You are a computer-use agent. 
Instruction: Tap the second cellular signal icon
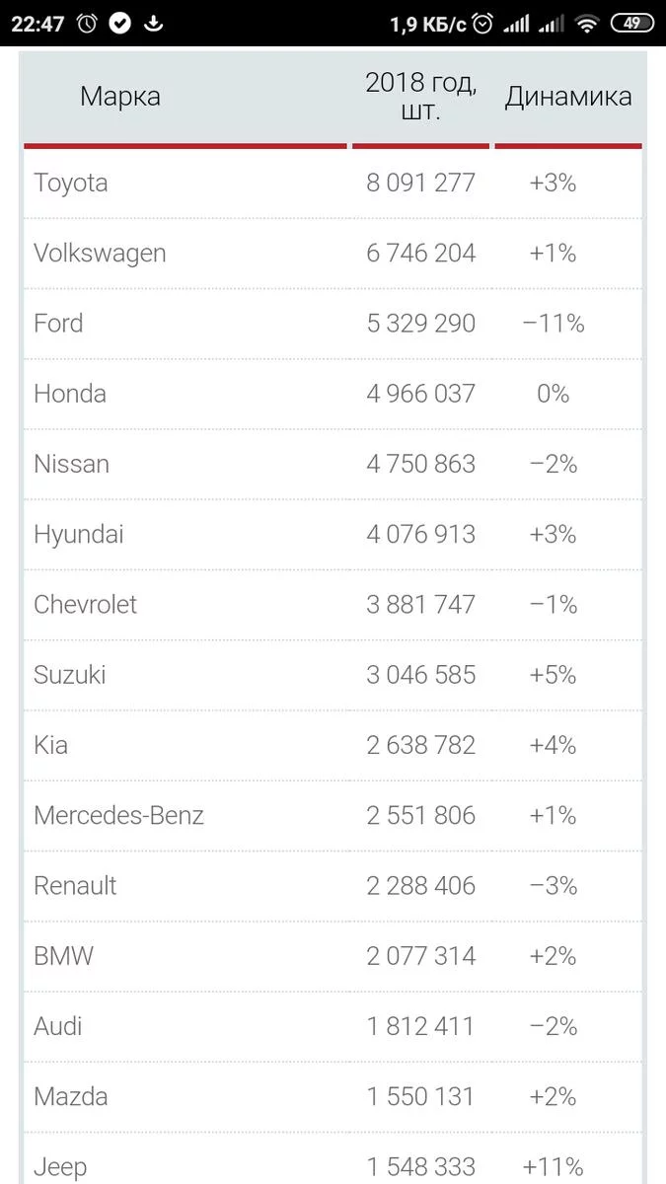[x=551, y=24]
